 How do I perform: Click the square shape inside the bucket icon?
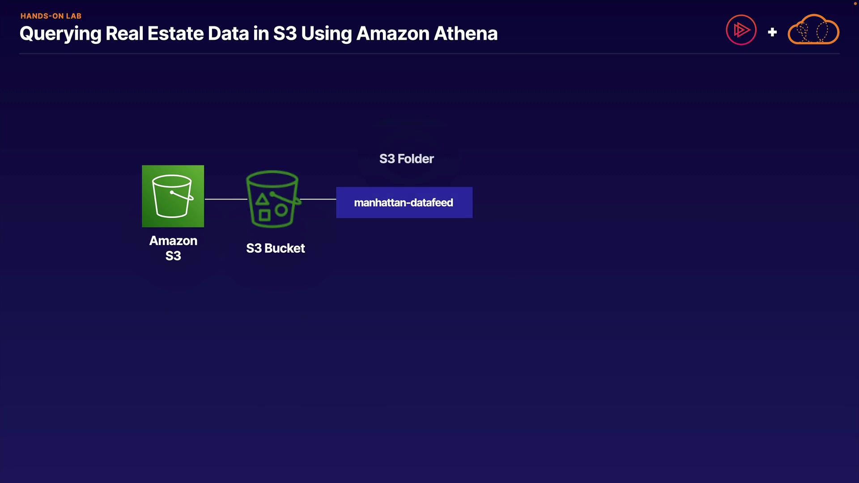pyautogui.click(x=264, y=215)
